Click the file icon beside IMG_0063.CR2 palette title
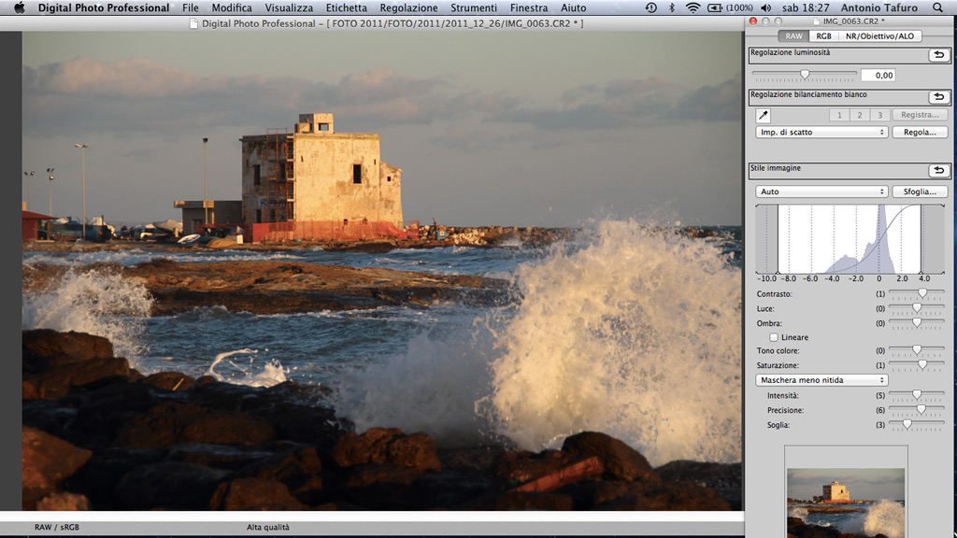This screenshot has height=538, width=957. [817, 21]
